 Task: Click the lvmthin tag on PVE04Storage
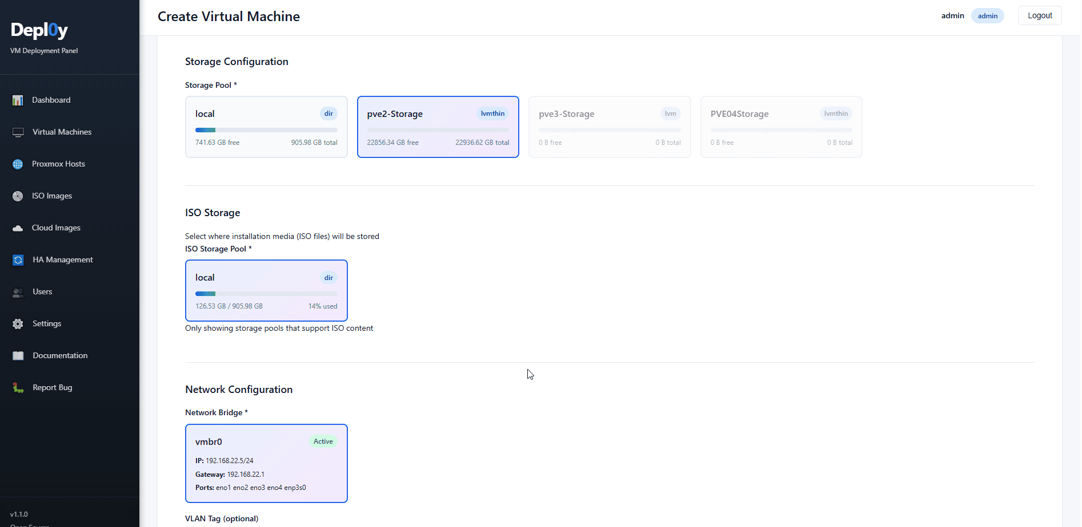click(836, 113)
